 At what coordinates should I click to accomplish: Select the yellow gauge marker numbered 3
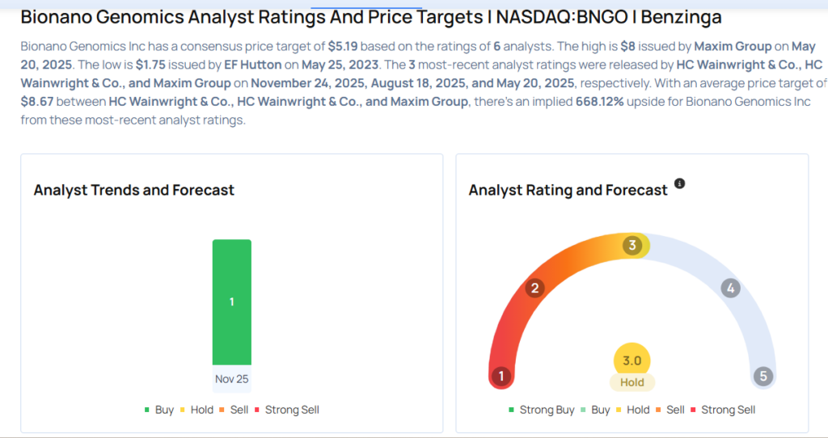(x=633, y=245)
